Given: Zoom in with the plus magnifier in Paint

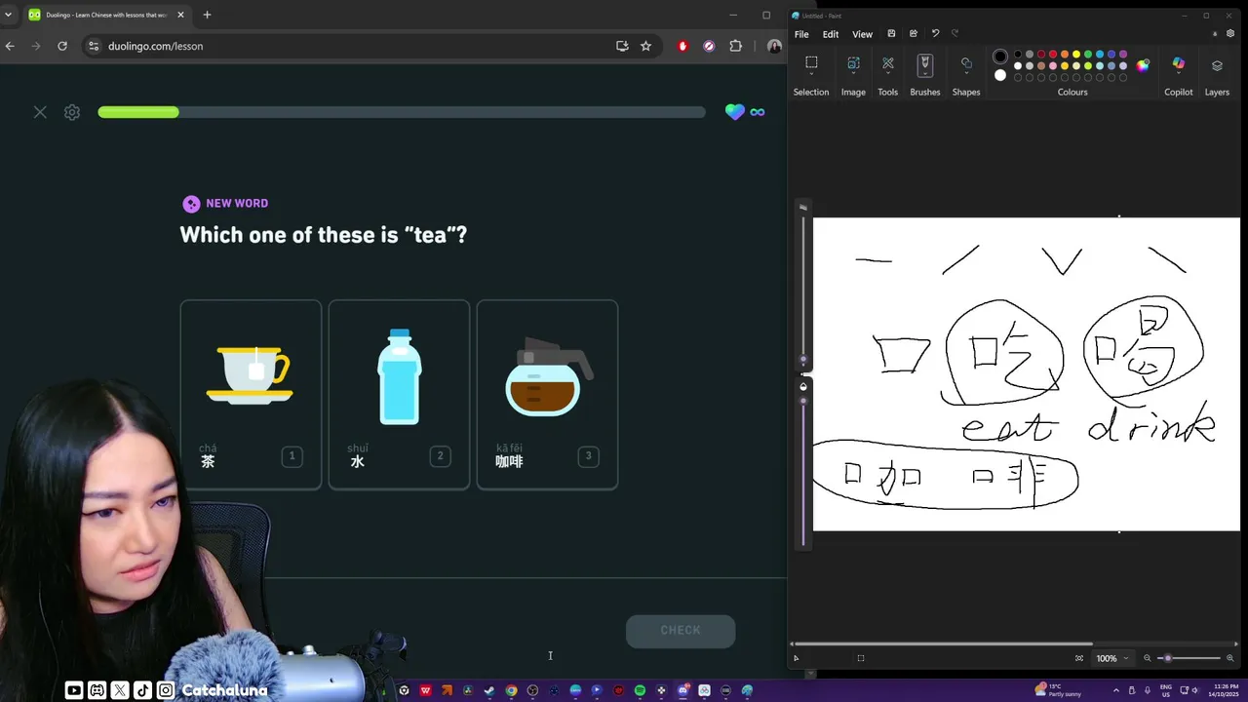Looking at the screenshot, I should [x=1229, y=658].
